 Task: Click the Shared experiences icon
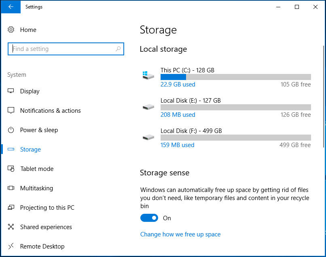pyautogui.click(x=11, y=227)
